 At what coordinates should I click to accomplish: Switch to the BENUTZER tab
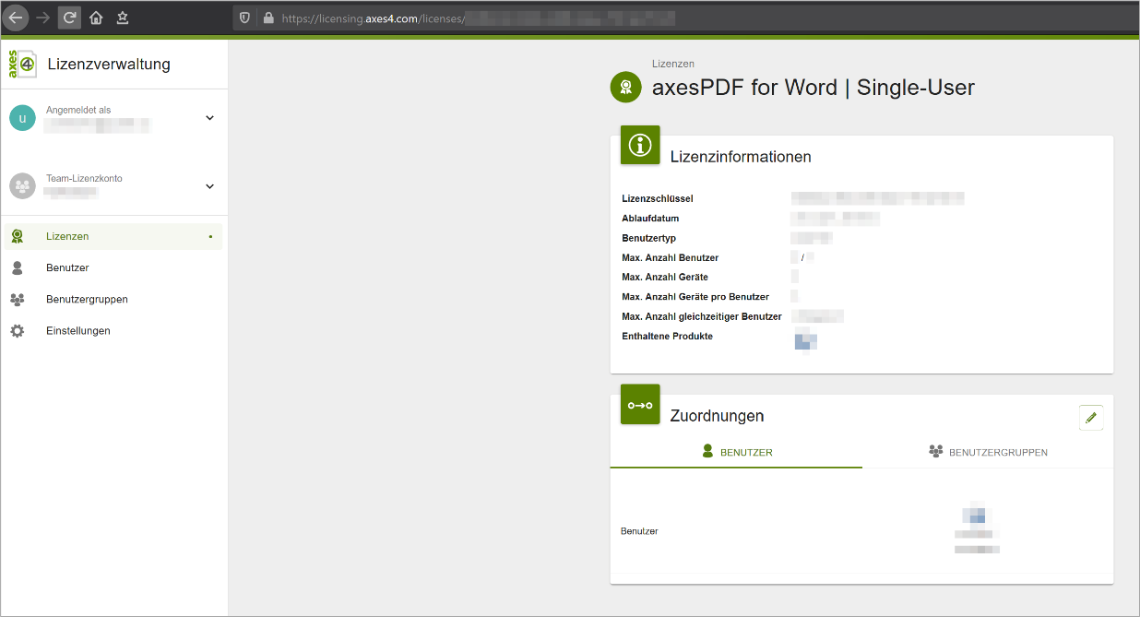[x=736, y=452]
